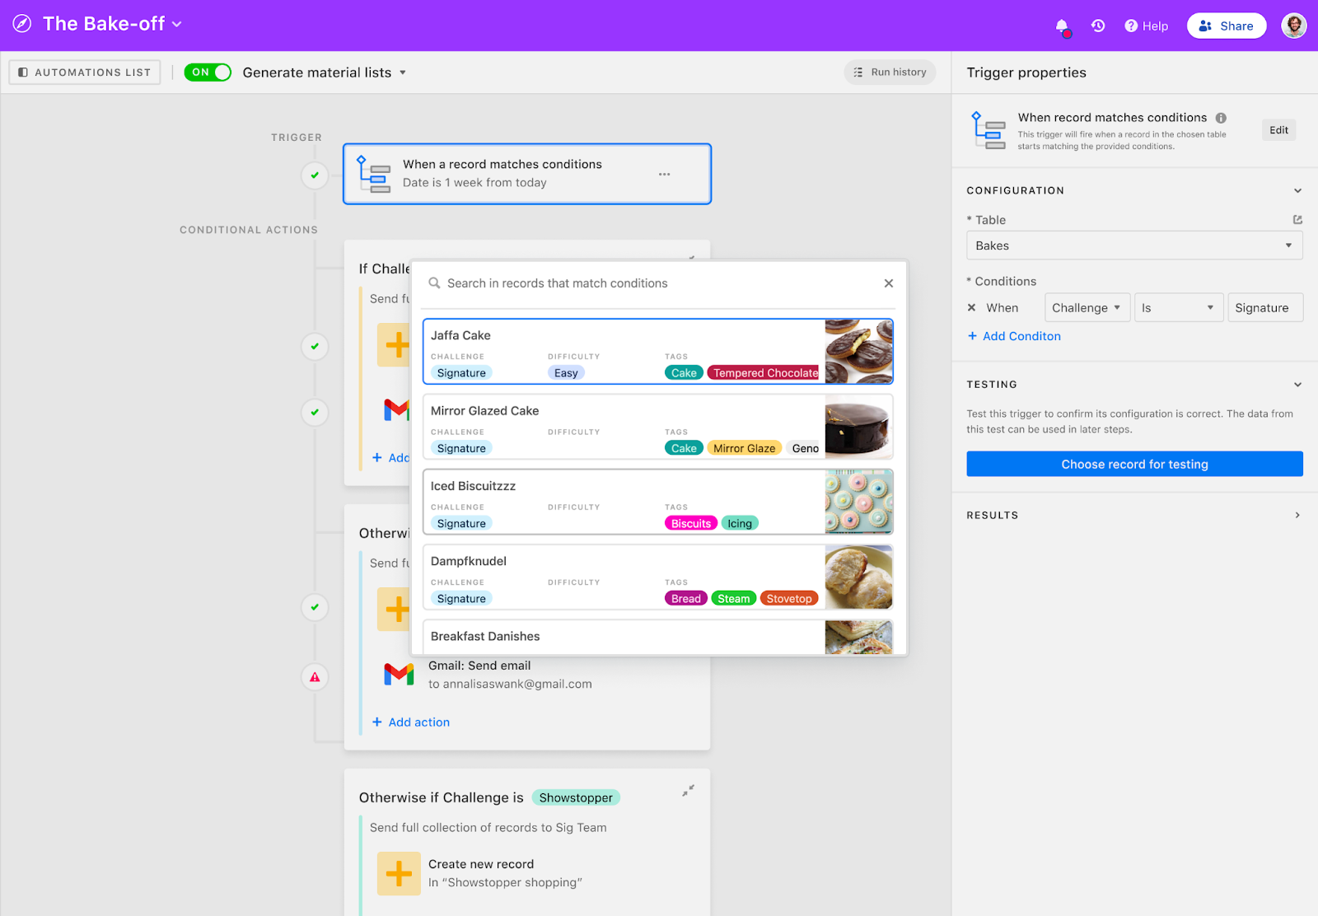
Task: Click the trigger info icon in properties
Action: click(1221, 118)
